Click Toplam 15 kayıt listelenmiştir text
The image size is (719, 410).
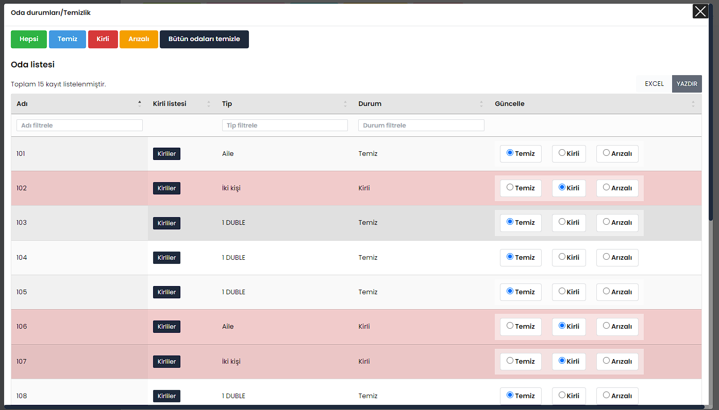tap(58, 84)
